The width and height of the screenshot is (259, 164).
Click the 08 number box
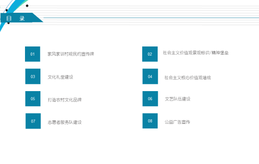coord(150,121)
